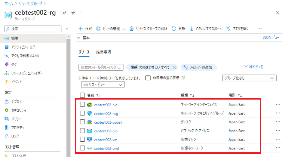The width and height of the screenshot is (285, 157).
Task: Remove the 種類 filter with X
Action: click(174, 67)
